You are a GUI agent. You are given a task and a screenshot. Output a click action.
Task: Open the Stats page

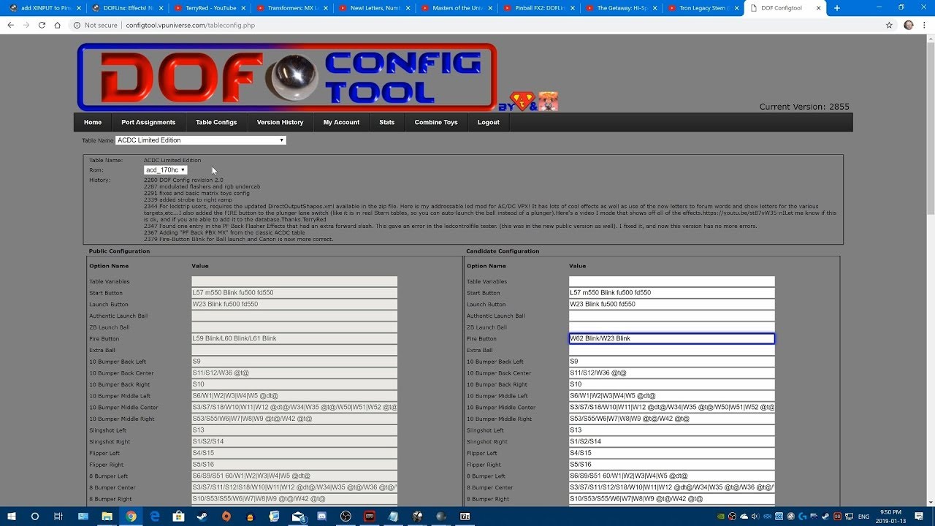pyautogui.click(x=387, y=122)
